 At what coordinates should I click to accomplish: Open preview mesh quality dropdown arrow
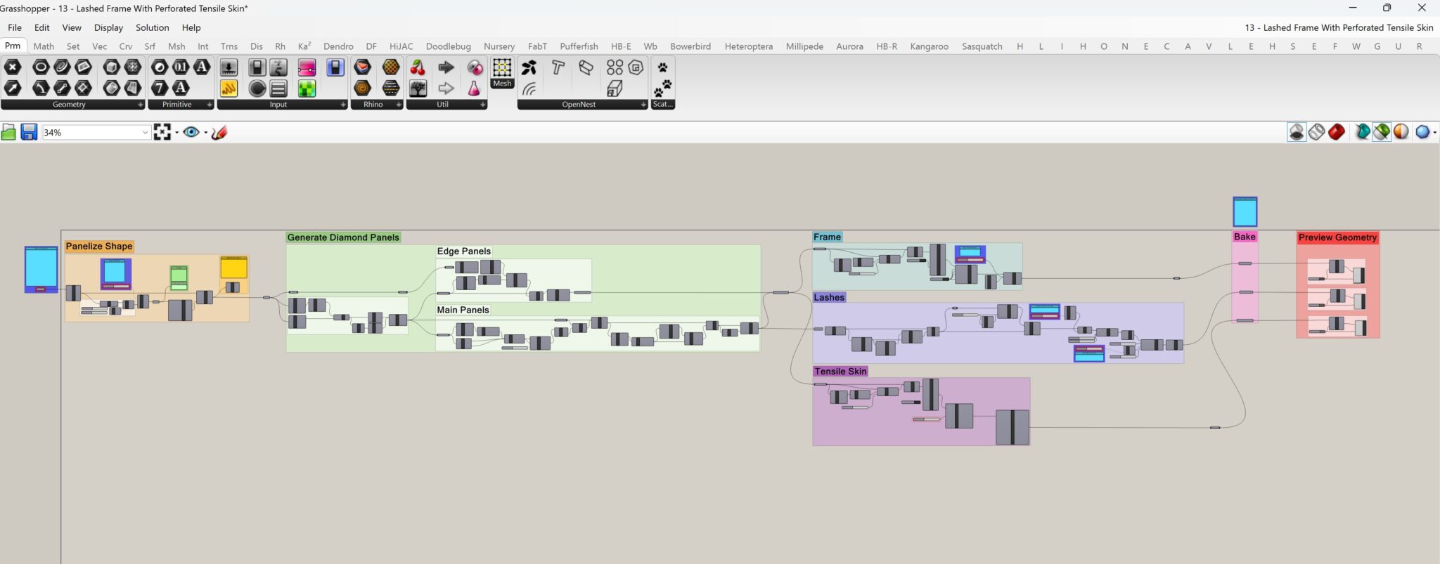pos(1434,132)
